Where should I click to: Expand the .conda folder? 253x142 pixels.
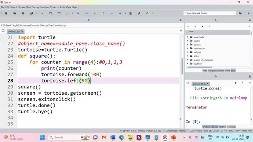pos(187,45)
